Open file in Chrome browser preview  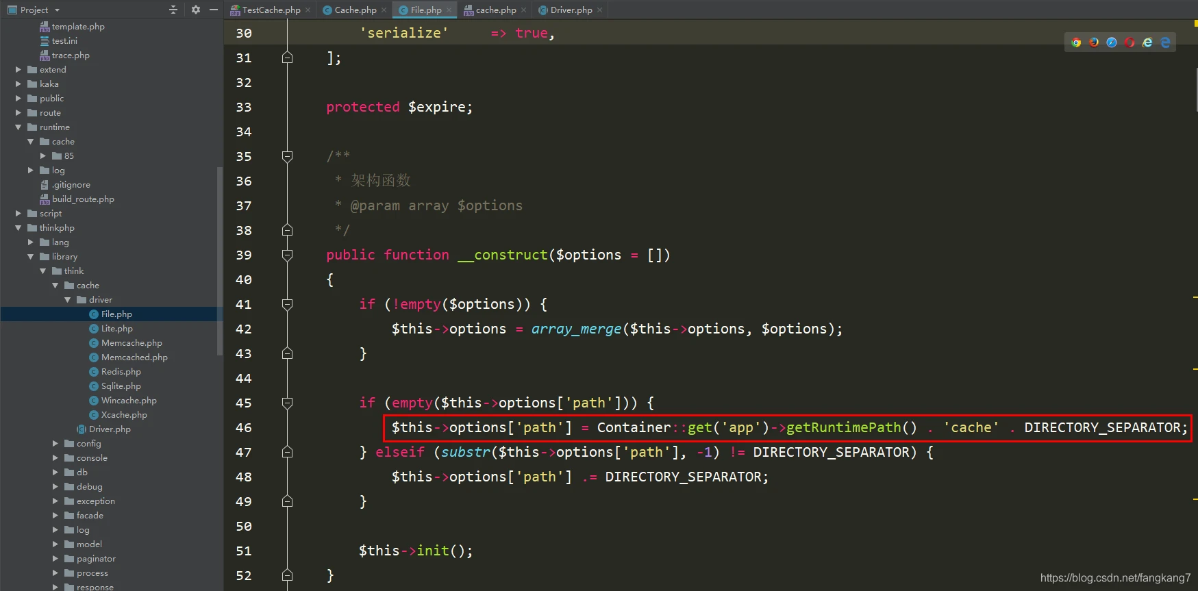pyautogui.click(x=1076, y=42)
